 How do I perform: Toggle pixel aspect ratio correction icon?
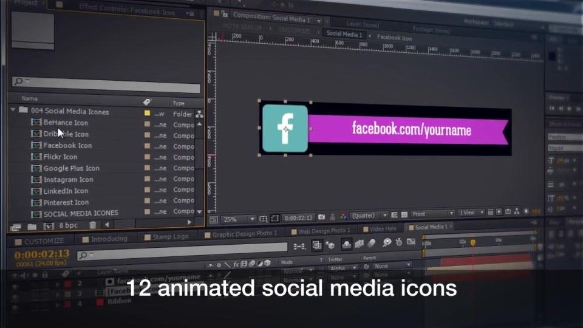(x=491, y=212)
